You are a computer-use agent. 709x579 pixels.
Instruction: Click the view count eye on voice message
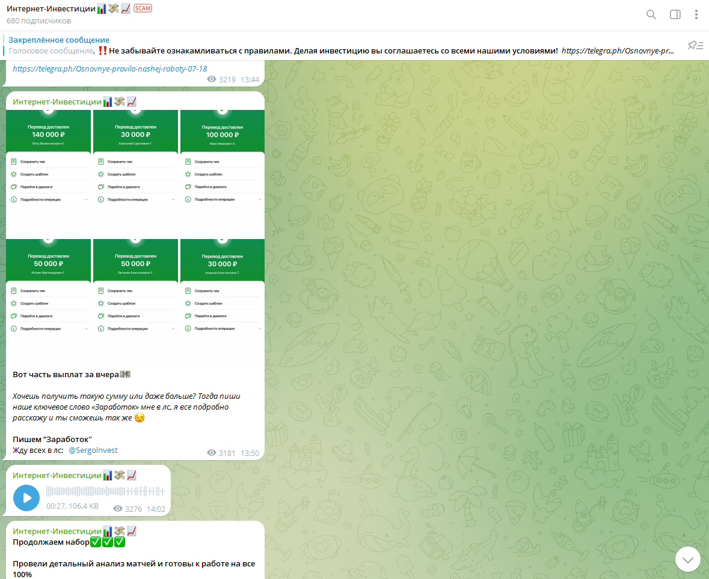click(118, 509)
